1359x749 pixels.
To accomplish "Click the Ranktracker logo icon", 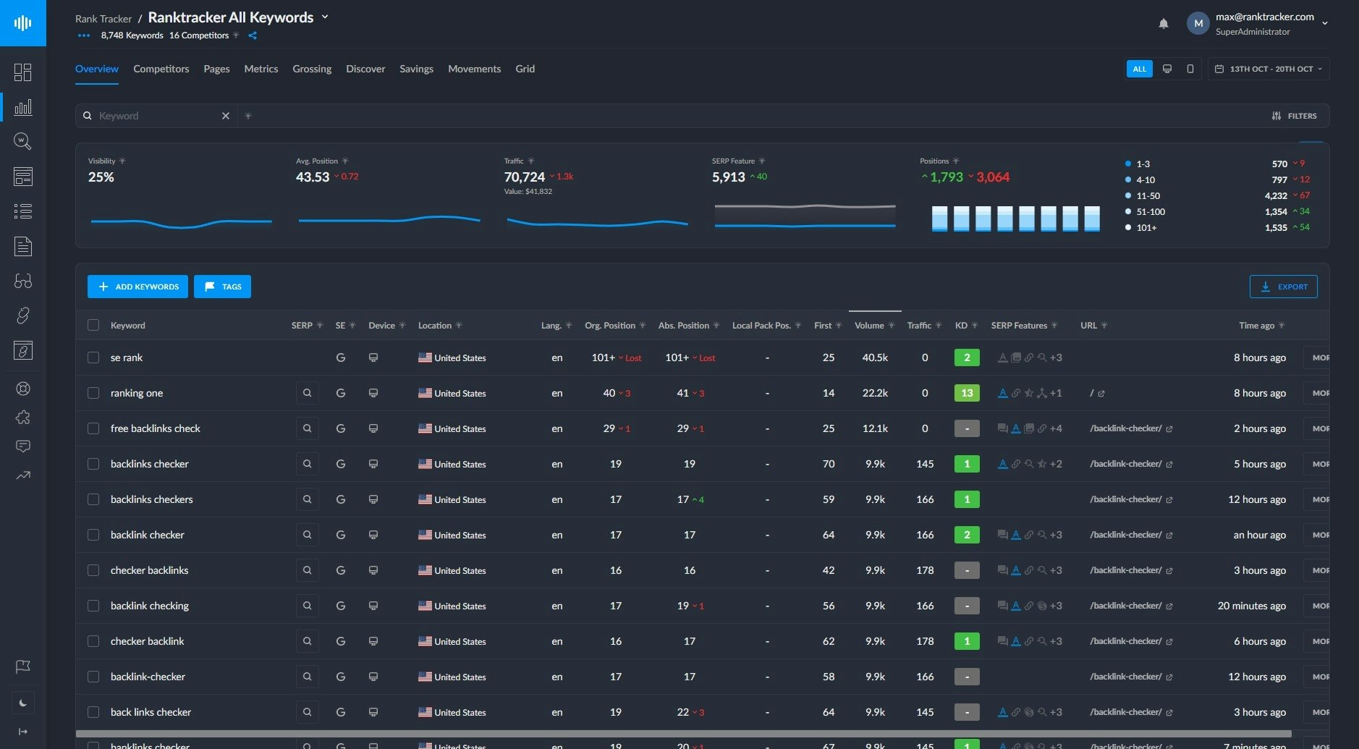I will [x=23, y=23].
